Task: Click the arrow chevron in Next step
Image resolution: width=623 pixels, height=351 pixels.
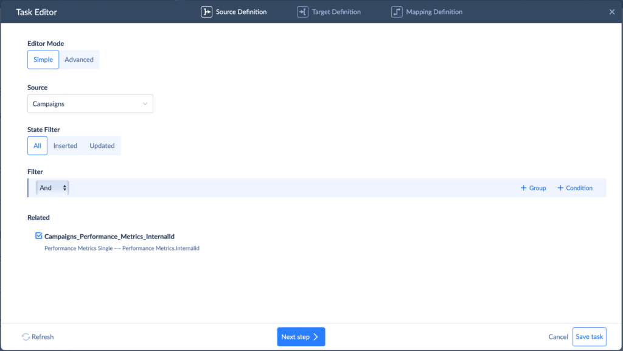Action: 316,337
